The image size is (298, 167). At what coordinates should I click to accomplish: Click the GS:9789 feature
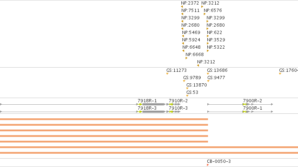(x=184, y=81)
